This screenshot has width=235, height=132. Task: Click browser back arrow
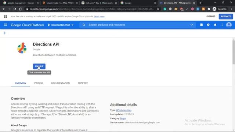(4, 9)
